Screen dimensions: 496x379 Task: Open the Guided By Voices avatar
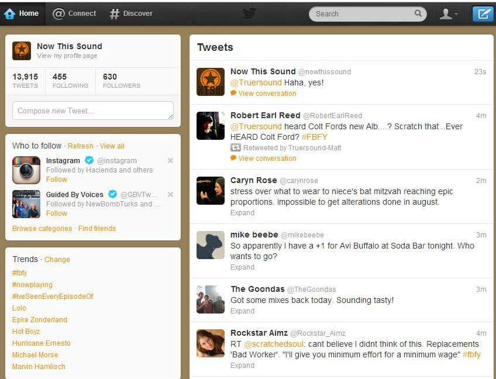click(x=26, y=204)
